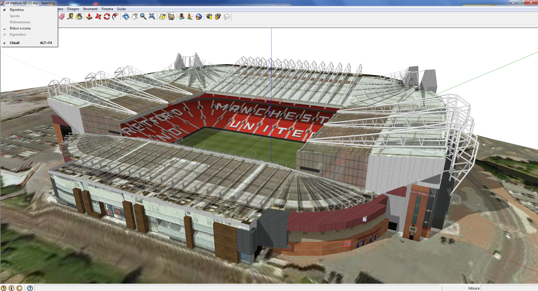538x291 pixels.
Task: Toggle terrain display in the toolbar
Action: [x=171, y=17]
